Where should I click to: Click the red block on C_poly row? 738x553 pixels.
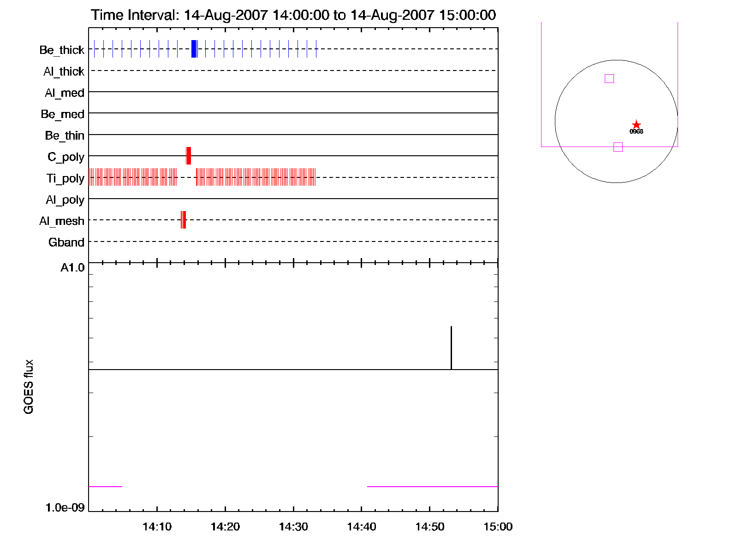coord(188,156)
